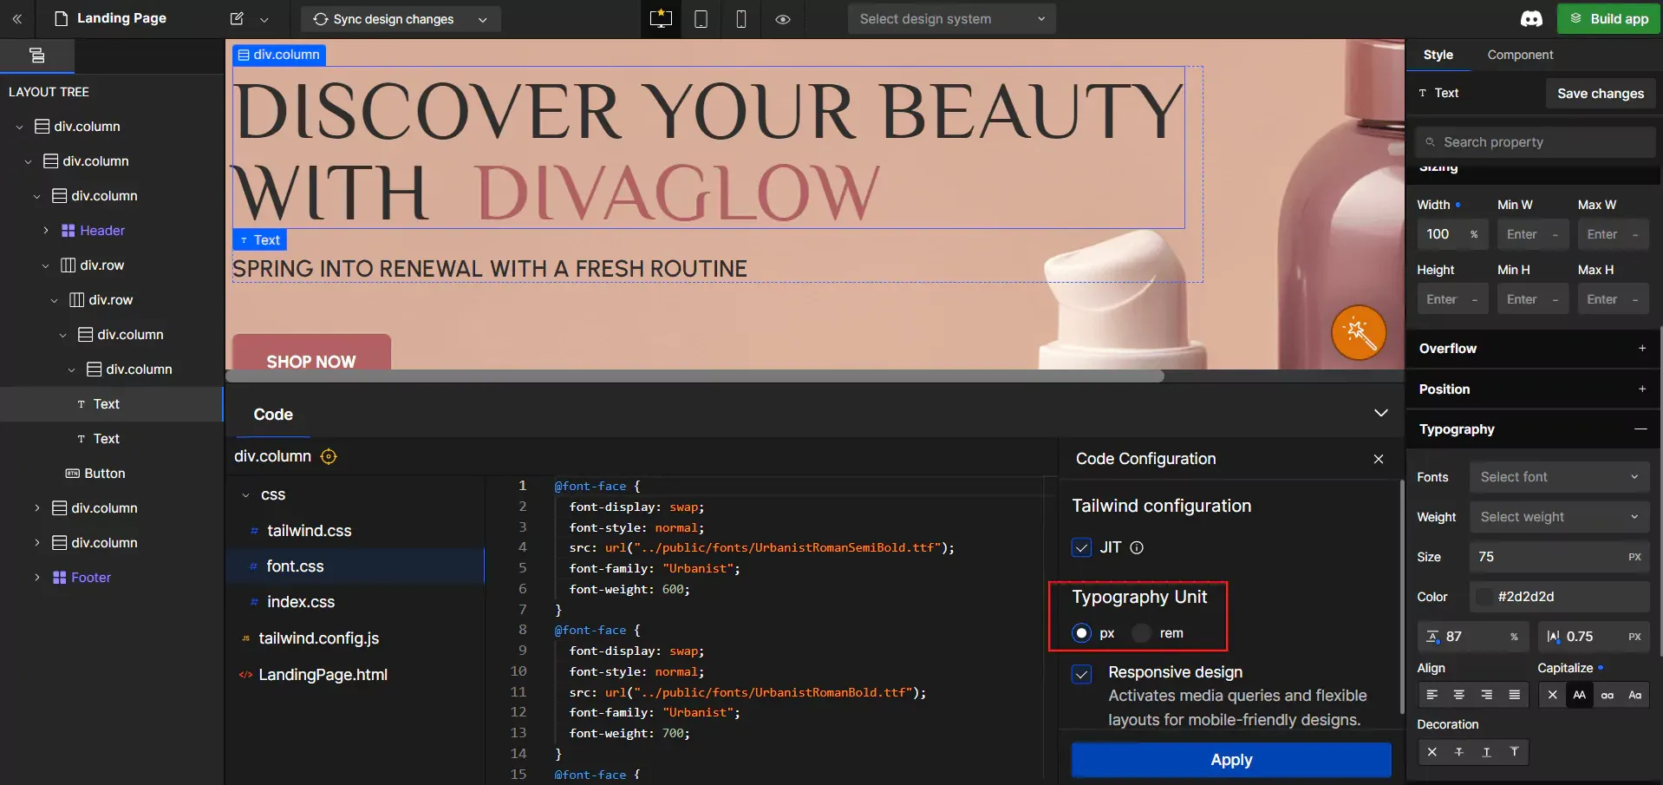1663x785 pixels.
Task: Open the Discord icon link
Action: point(1531,18)
